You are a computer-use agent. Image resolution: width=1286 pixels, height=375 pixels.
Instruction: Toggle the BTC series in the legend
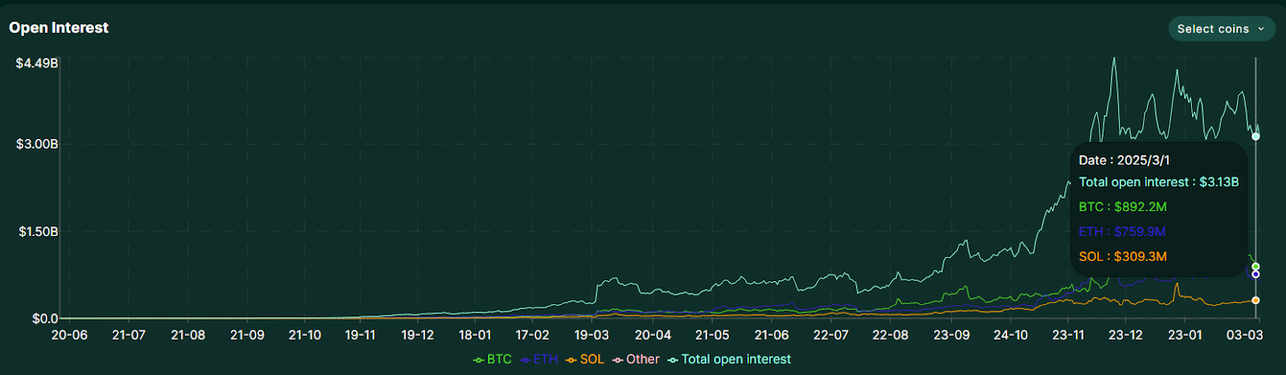pos(493,359)
